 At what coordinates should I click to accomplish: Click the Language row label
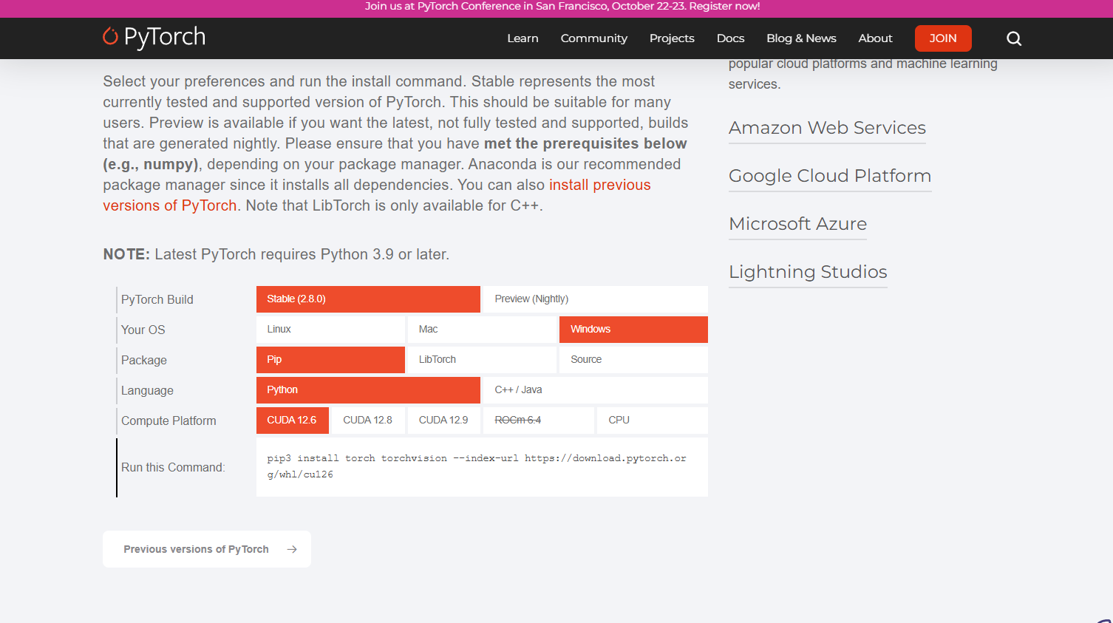pos(147,391)
